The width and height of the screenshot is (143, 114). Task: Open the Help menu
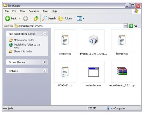pos(54,11)
